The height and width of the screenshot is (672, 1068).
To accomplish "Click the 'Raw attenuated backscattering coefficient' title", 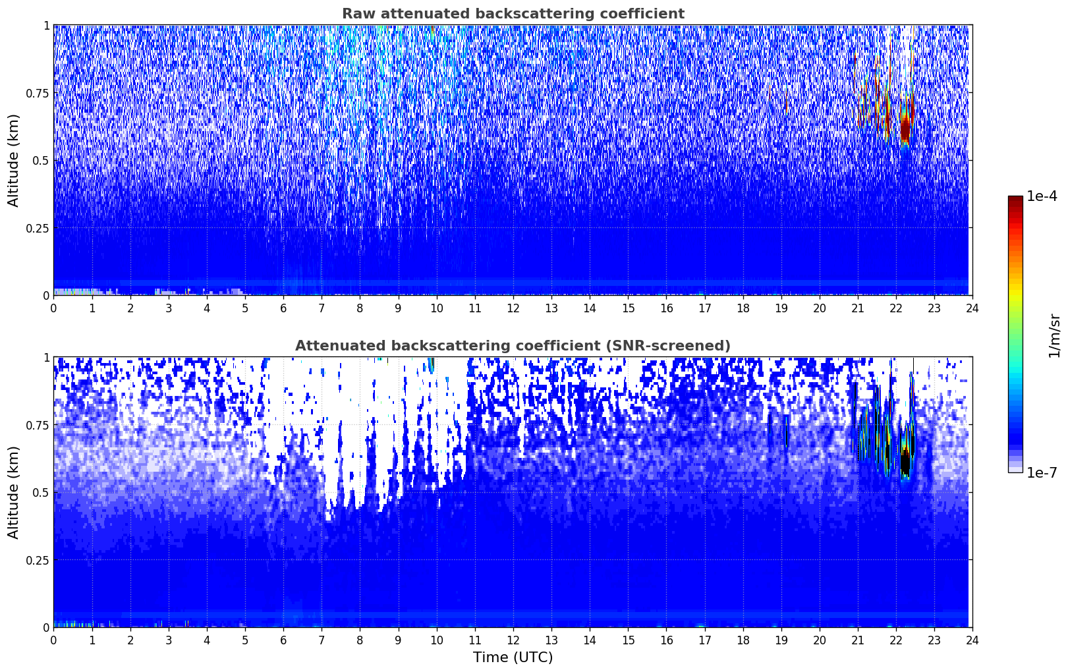I will coord(513,14).
